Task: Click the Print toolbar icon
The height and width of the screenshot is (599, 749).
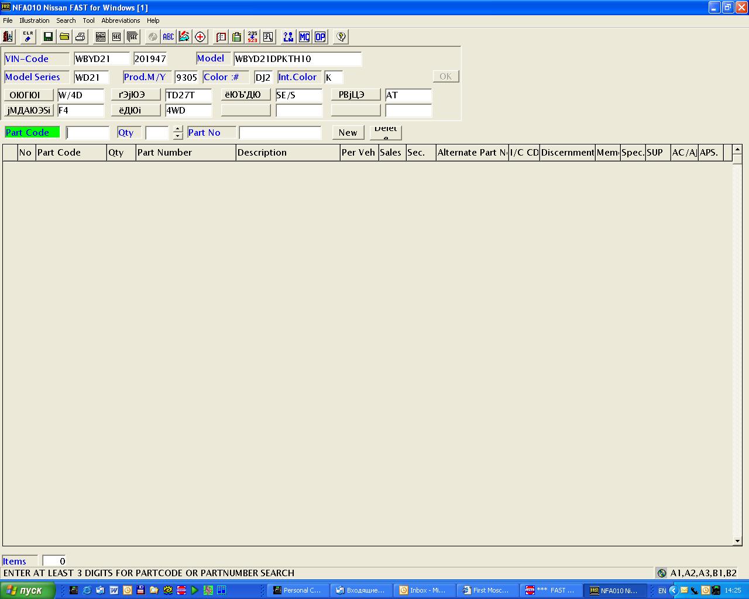Action: tap(80, 37)
